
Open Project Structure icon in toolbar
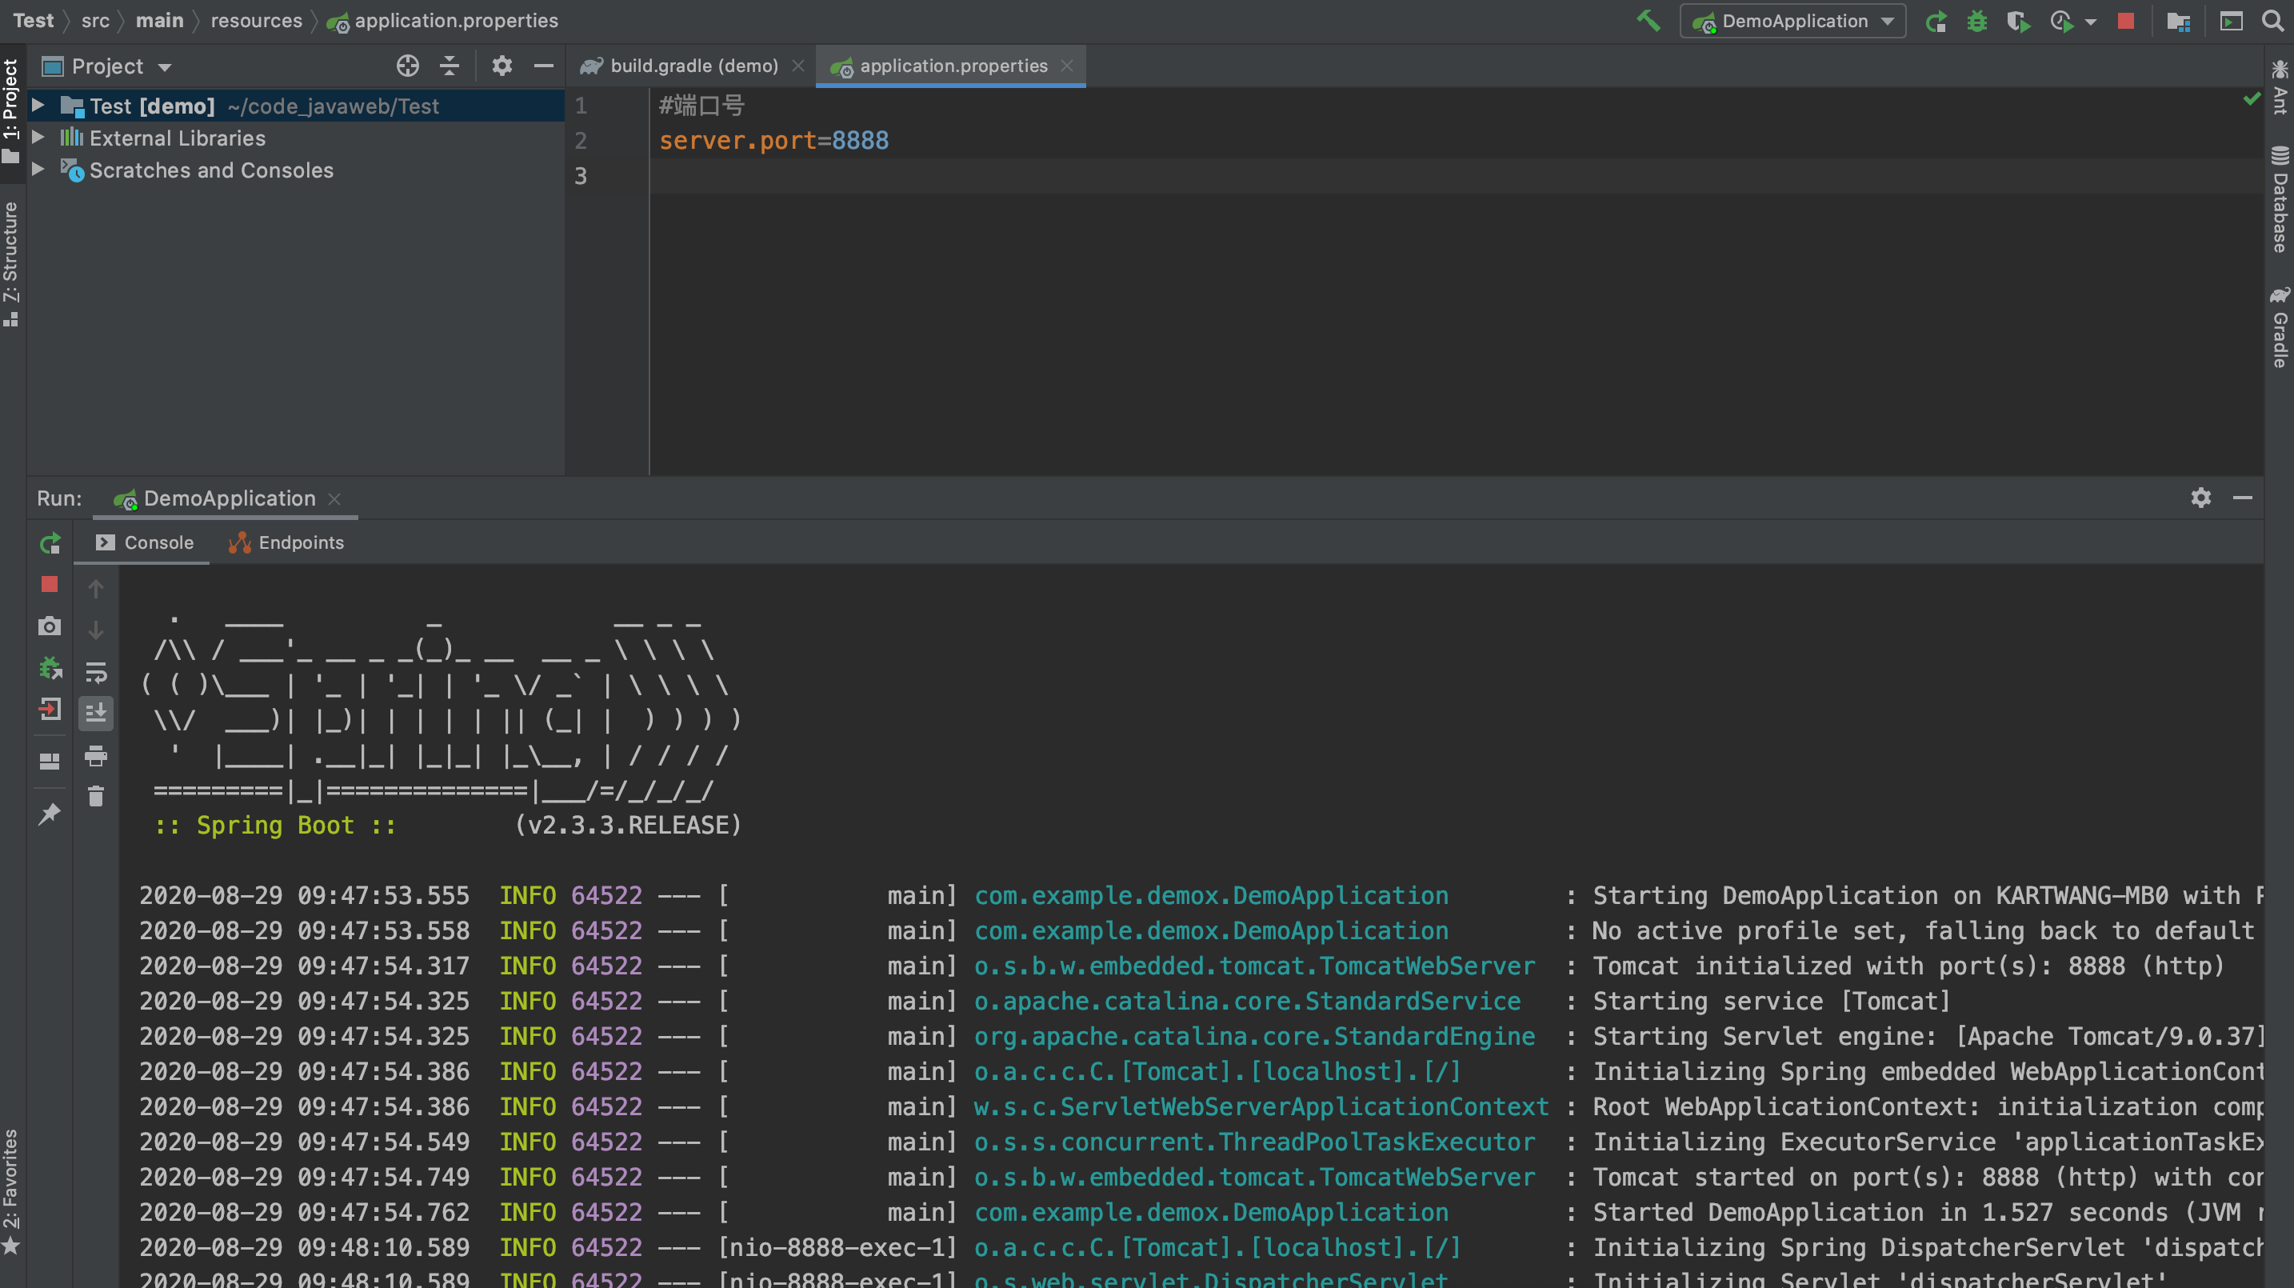[2178, 21]
